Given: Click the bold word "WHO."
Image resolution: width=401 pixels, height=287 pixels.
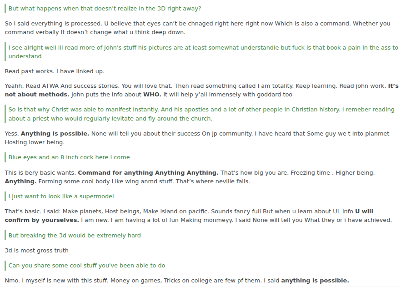Looking at the screenshot, I should tap(152, 95).
